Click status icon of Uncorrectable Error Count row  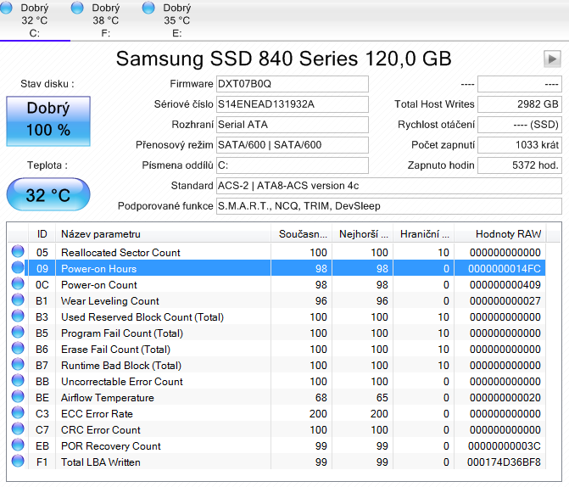[18, 381]
